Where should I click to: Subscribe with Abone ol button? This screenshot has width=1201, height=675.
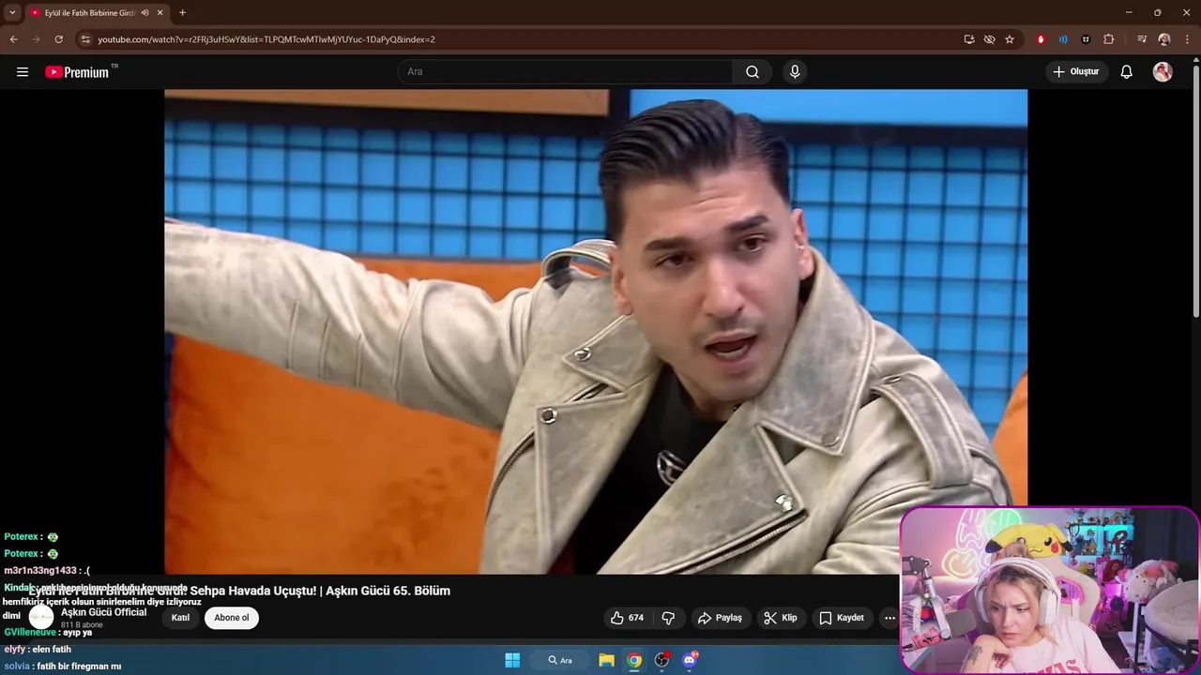[x=232, y=618]
